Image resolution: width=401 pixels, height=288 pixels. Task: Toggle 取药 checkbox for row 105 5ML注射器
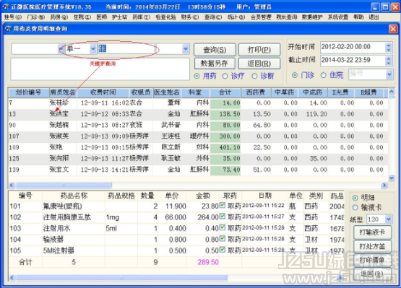click(223, 250)
